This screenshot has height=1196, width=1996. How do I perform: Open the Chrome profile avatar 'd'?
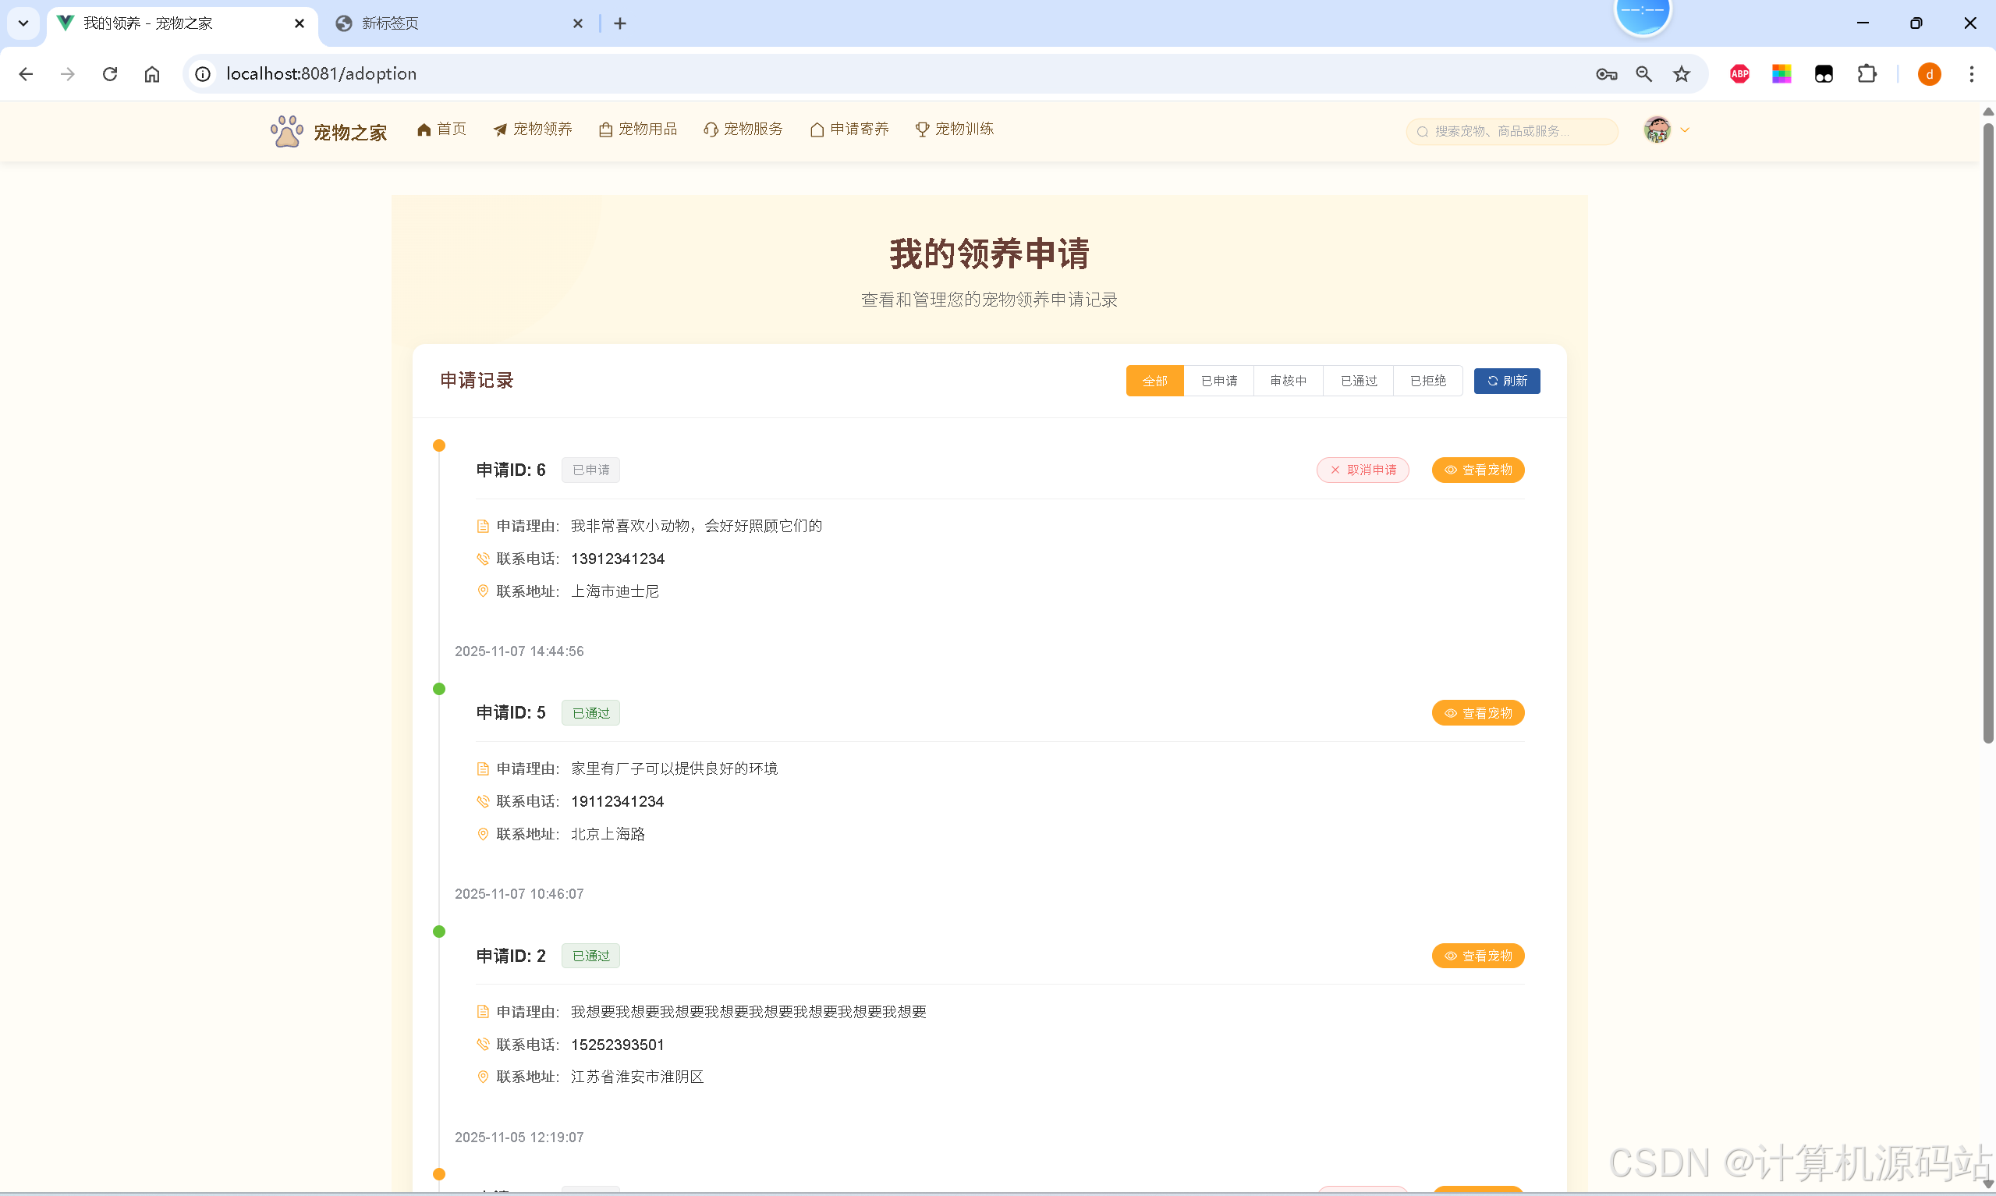1929,74
